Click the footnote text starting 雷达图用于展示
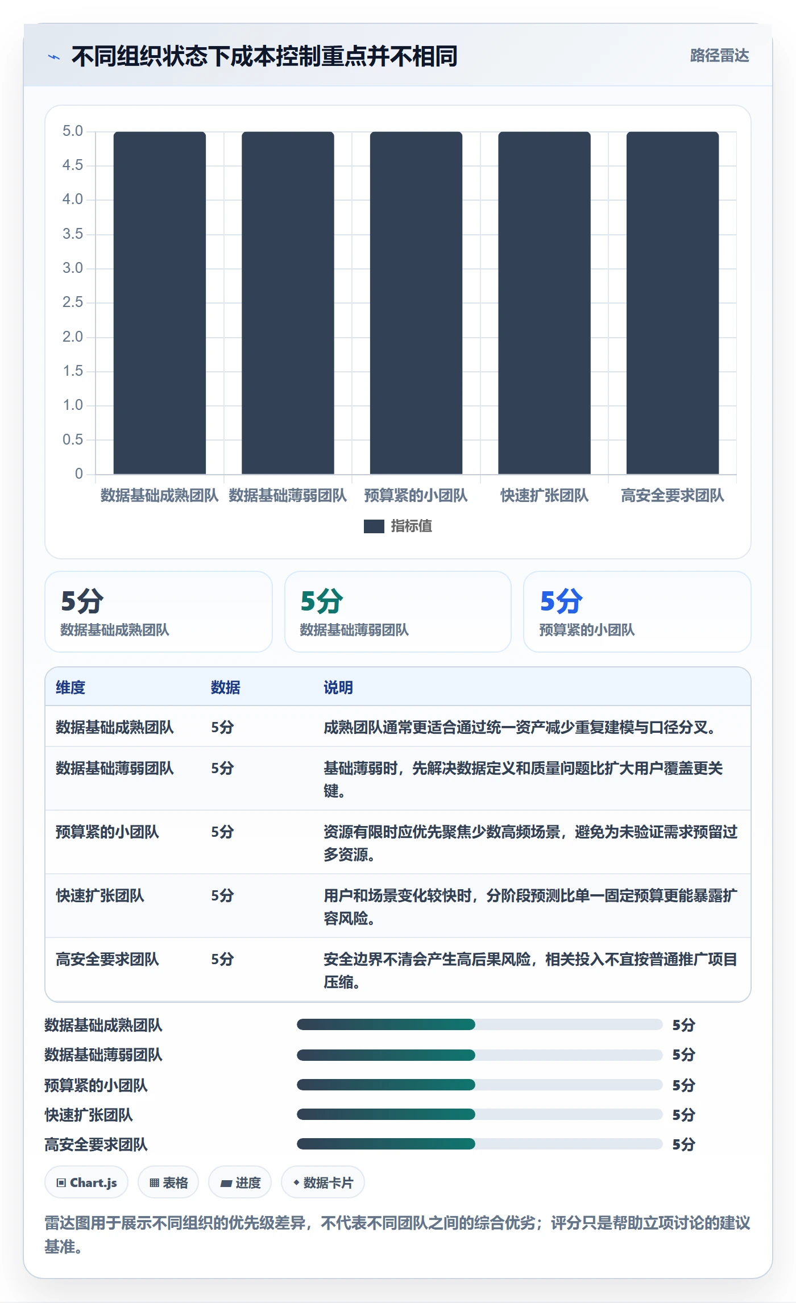The width and height of the screenshot is (796, 1303). pyautogui.click(x=397, y=1234)
